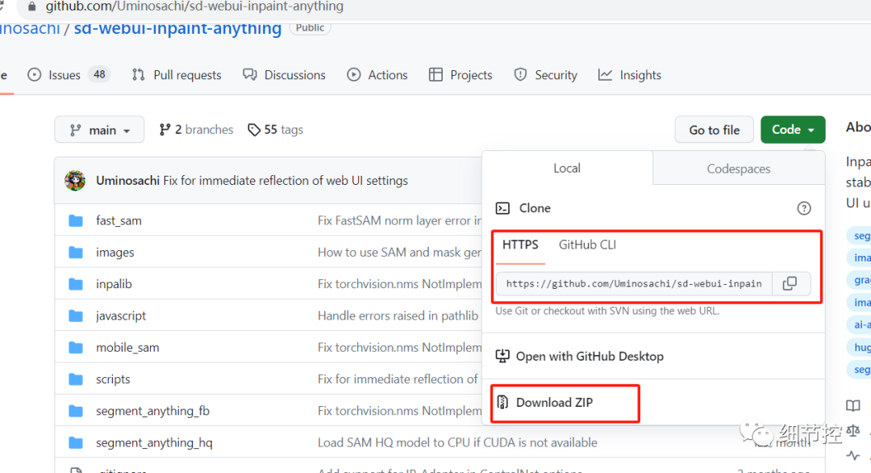The width and height of the screenshot is (871, 473).
Task: Click the address bar lock icon
Action: (x=31, y=6)
